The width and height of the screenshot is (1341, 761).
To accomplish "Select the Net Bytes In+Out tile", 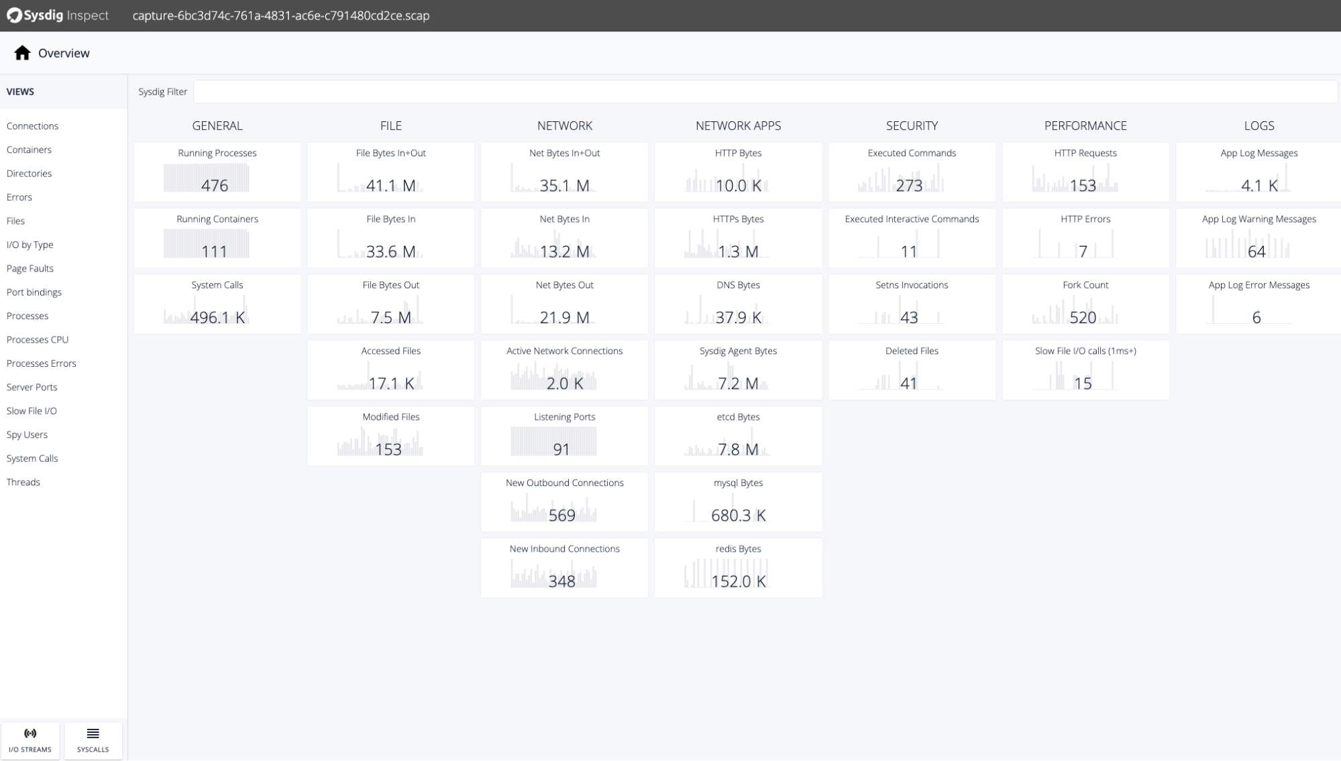I will click(564, 172).
